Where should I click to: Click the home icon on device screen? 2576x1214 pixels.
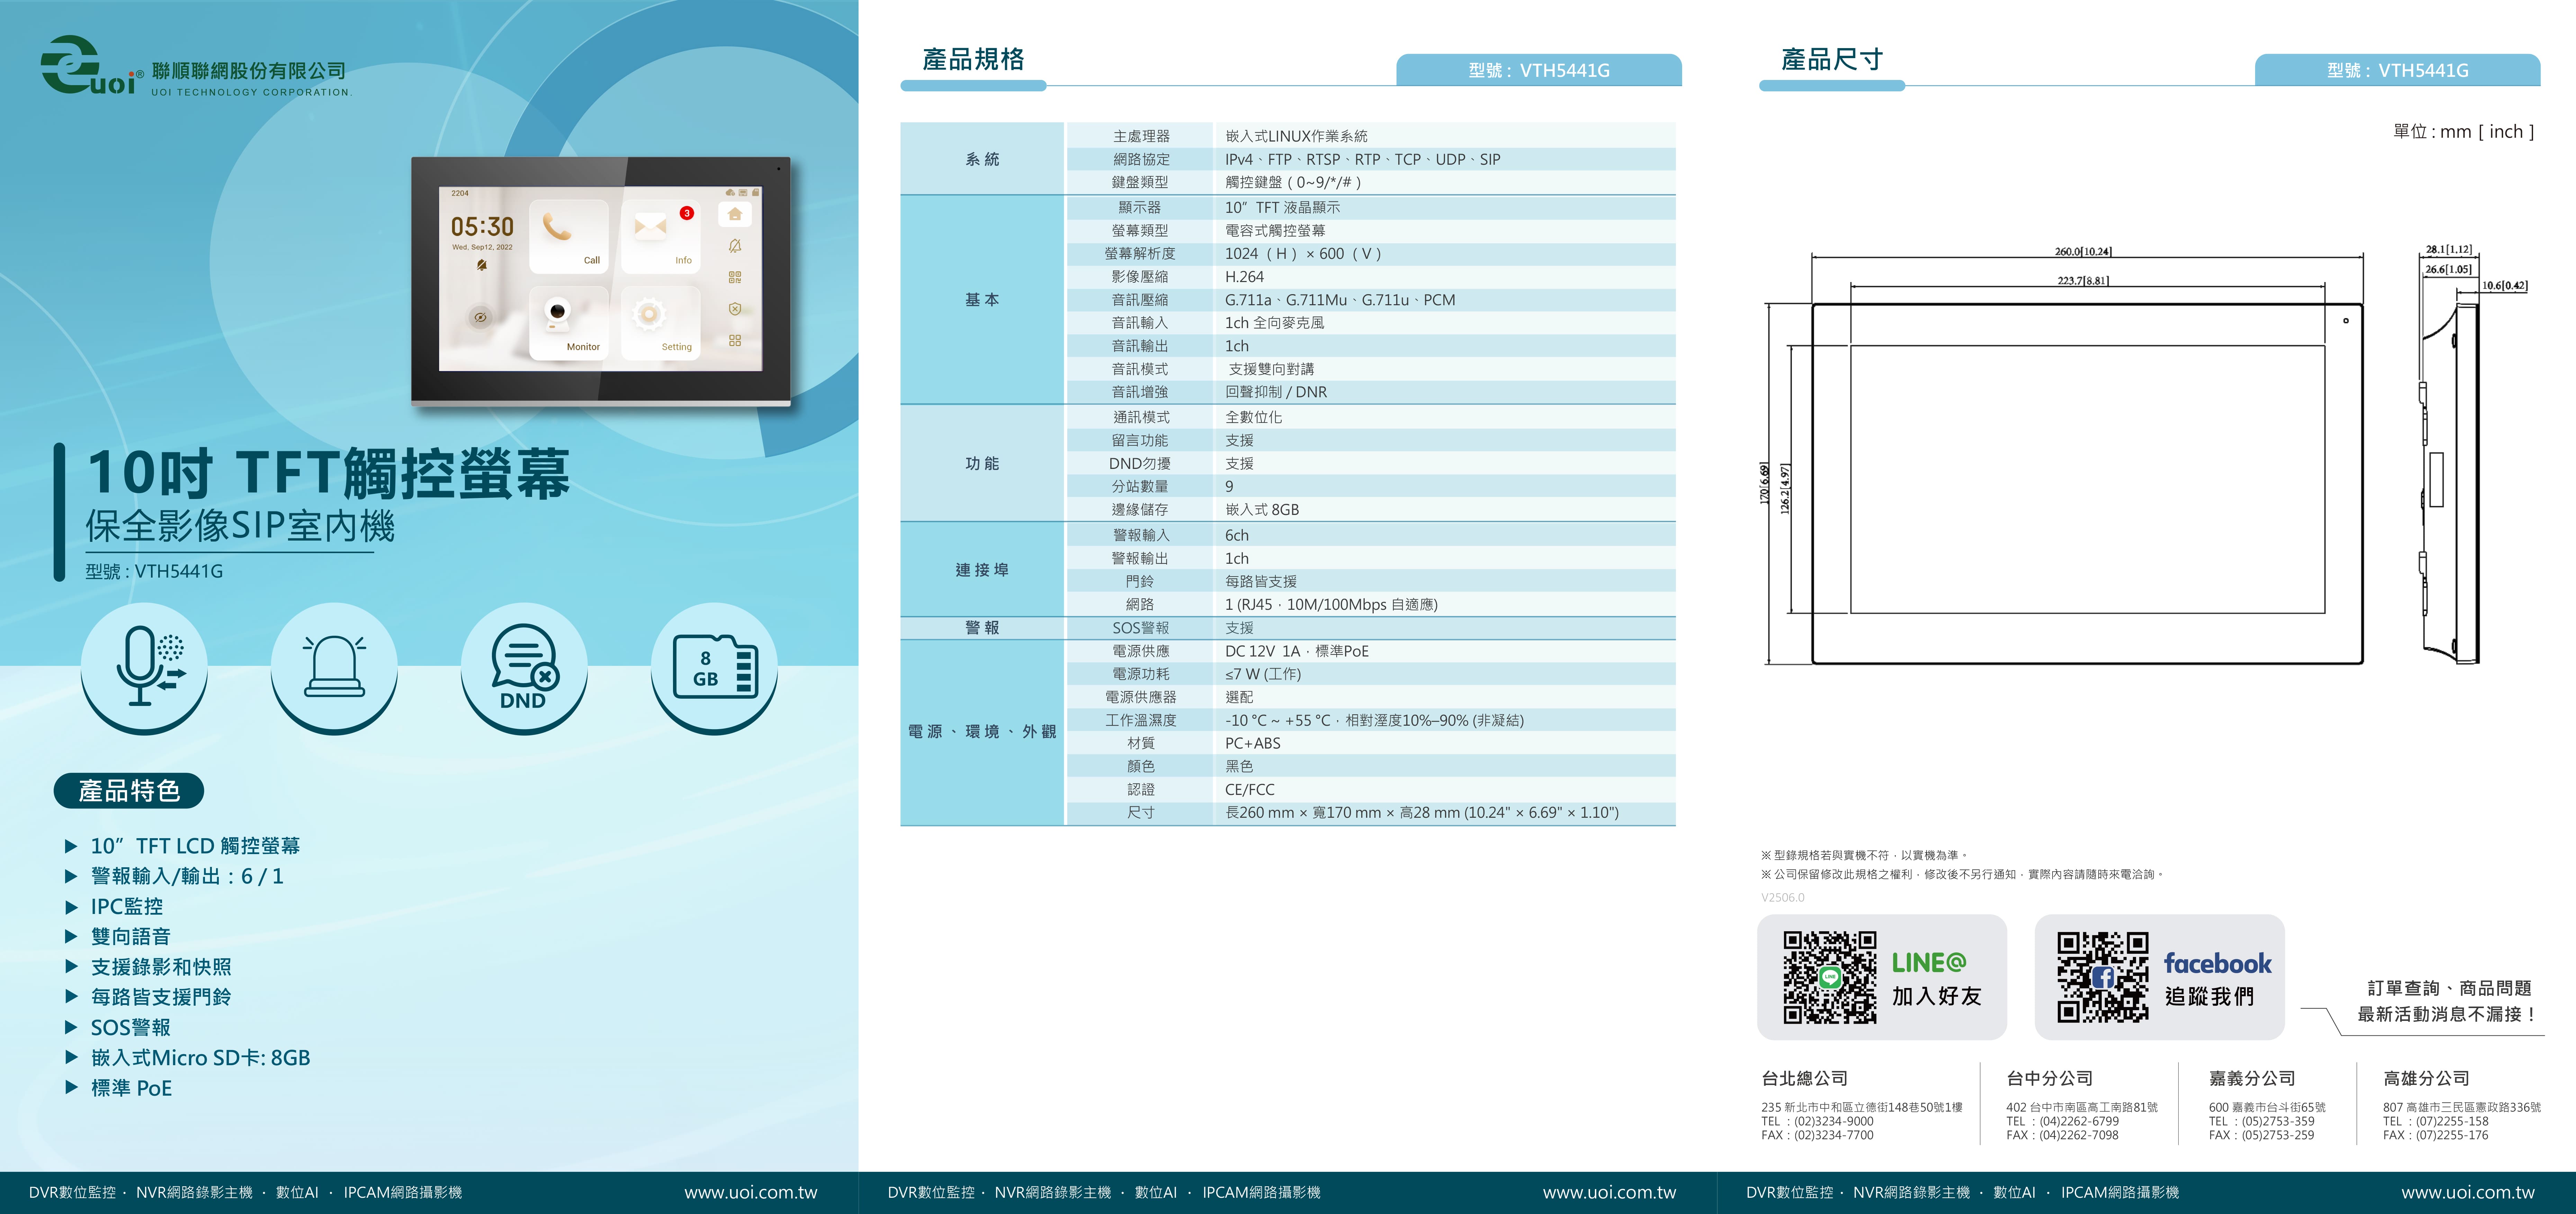735,214
